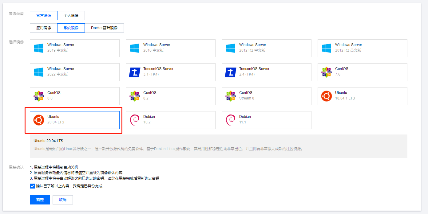Click the Windows Server 2019 logo icon
The height and width of the screenshot is (214, 428).
[39, 48]
